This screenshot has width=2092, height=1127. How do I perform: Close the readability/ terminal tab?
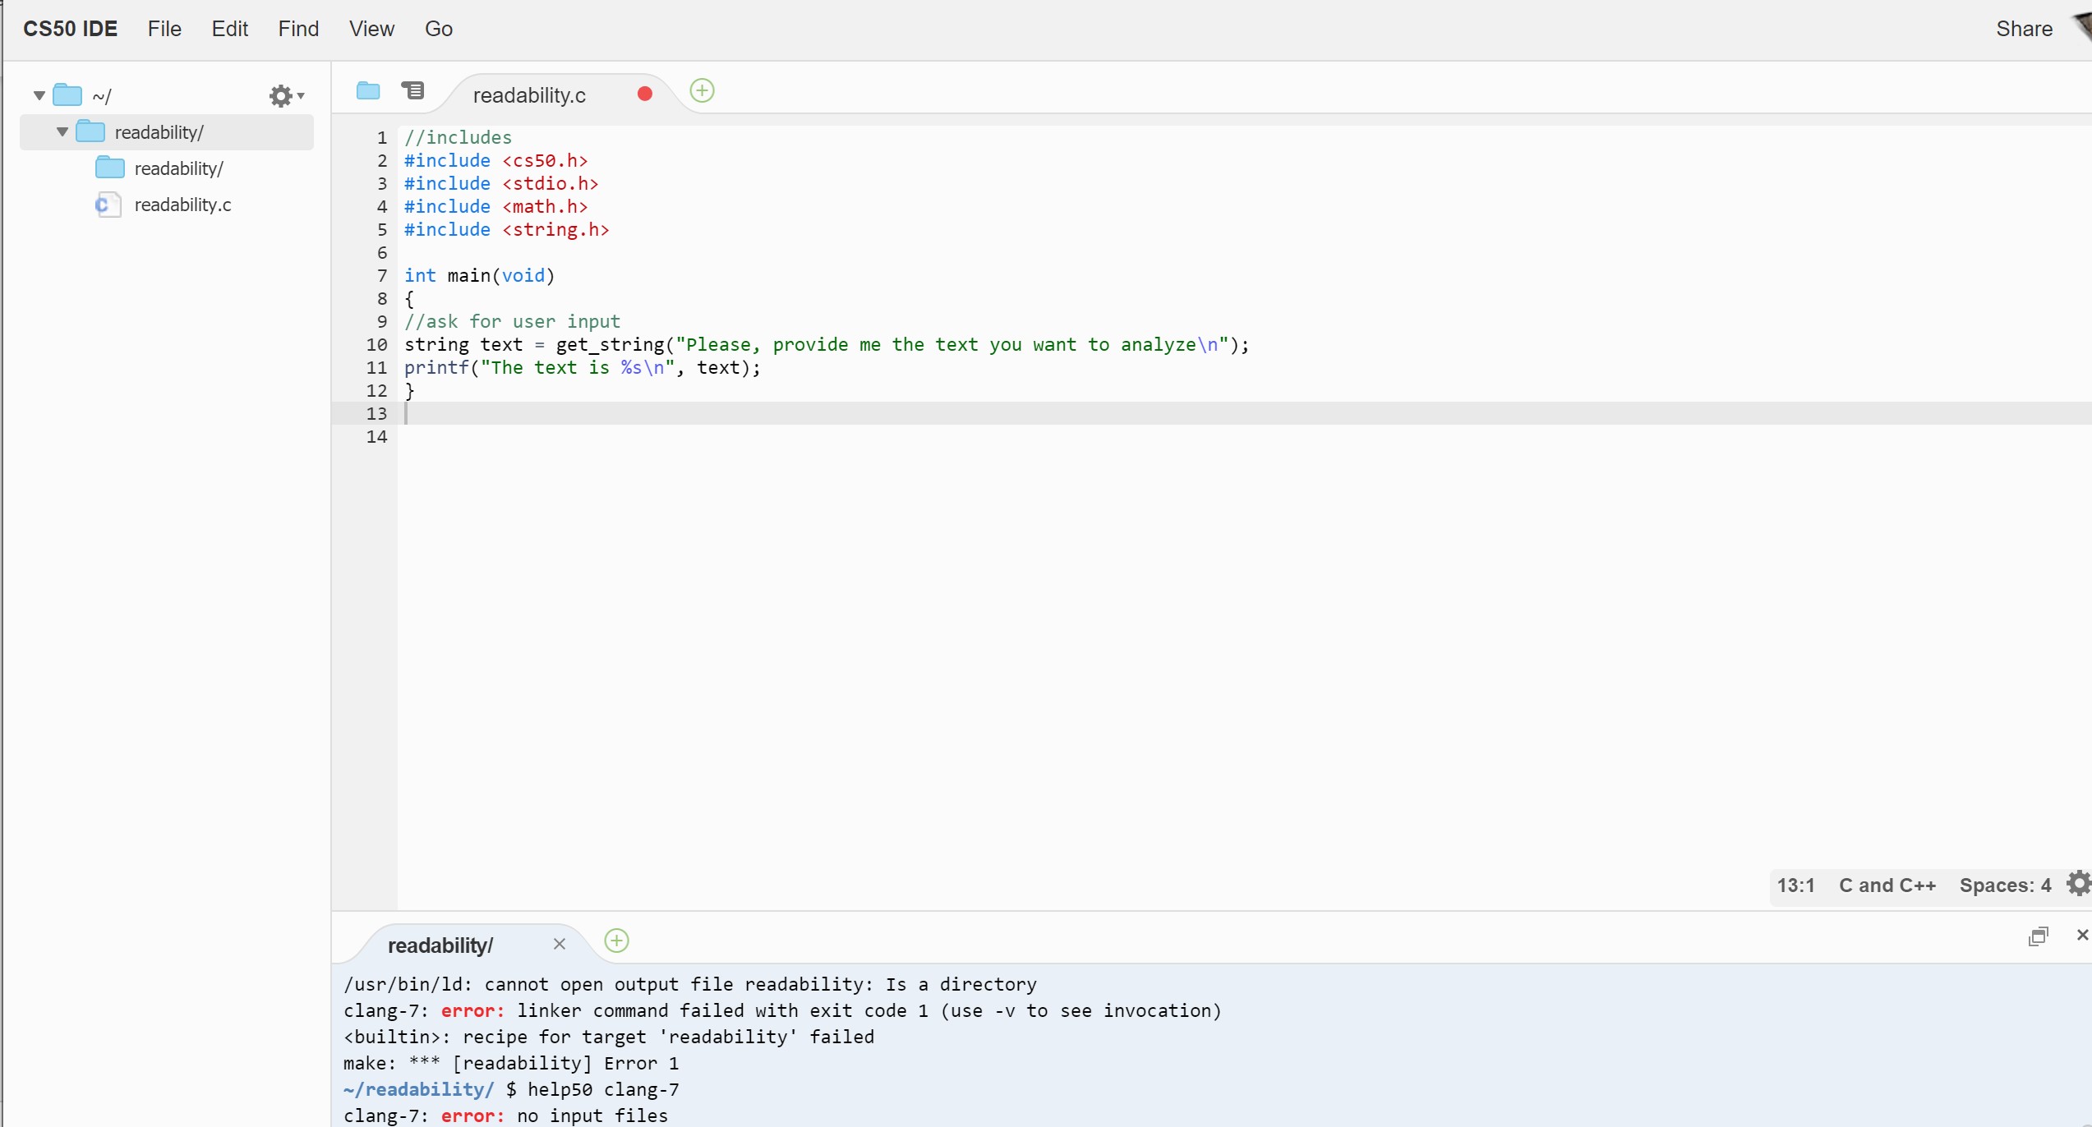560,944
